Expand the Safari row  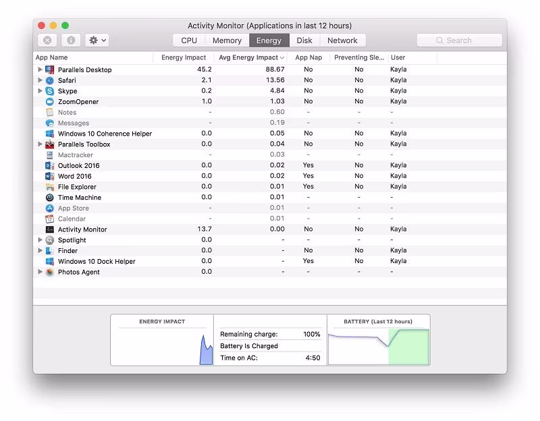click(x=40, y=80)
